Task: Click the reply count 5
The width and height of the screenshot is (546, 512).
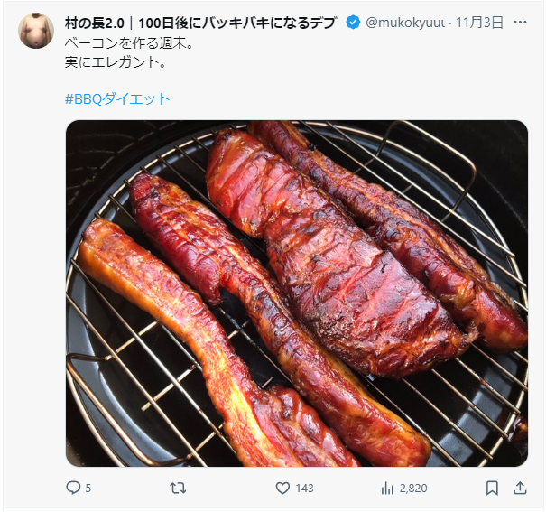Action: click(x=88, y=488)
